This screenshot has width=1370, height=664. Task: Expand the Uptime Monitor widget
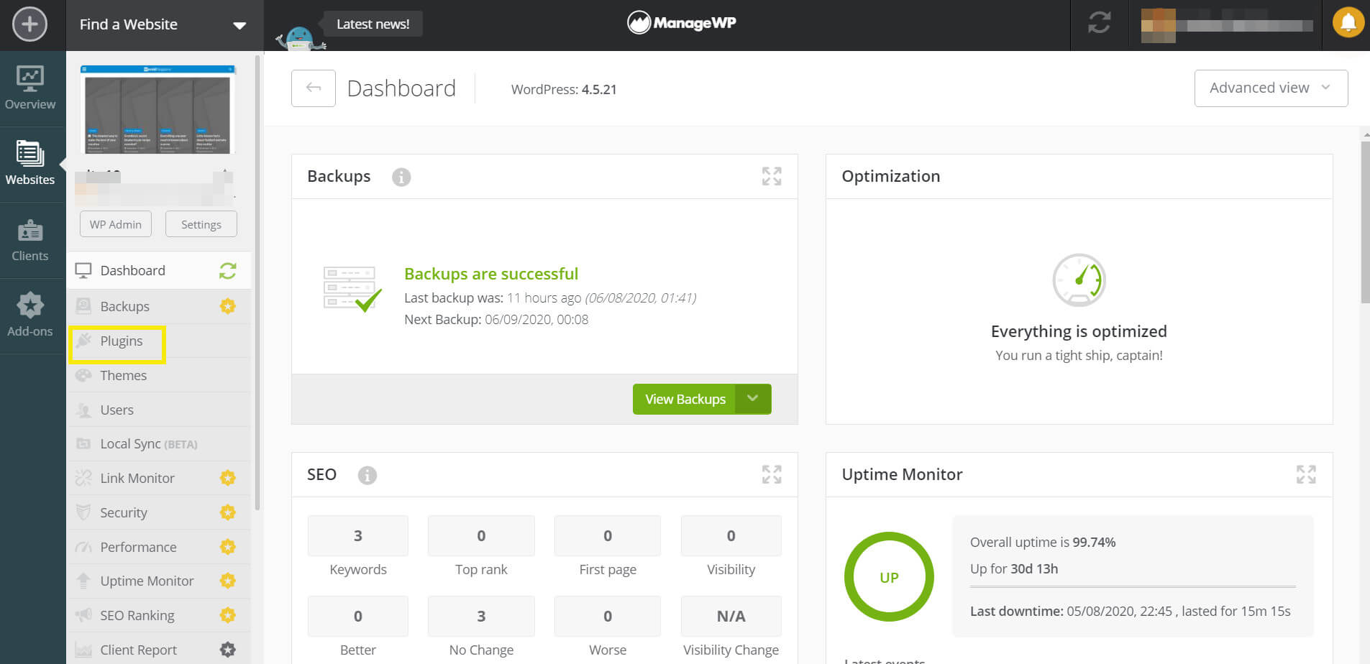[x=1305, y=474]
